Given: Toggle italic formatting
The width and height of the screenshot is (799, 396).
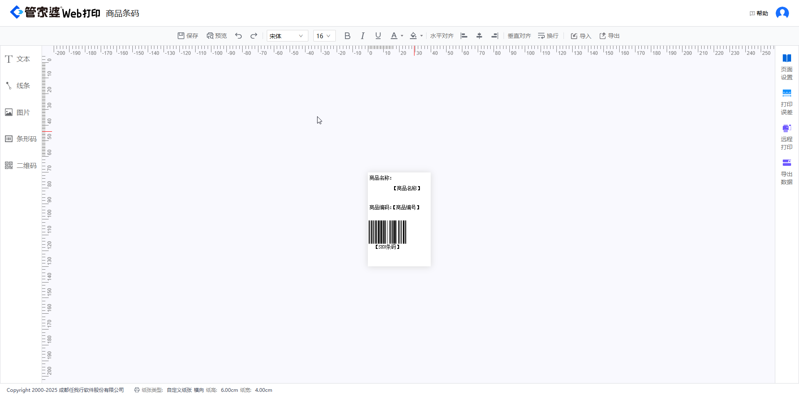Looking at the screenshot, I should pyautogui.click(x=362, y=36).
